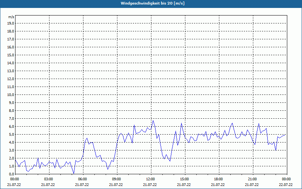Select the '2,0' y-axis label
The image size is (302, 189).
coord(12,158)
